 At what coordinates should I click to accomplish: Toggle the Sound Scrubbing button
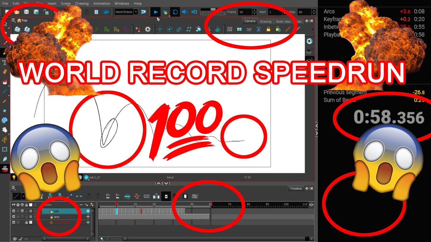(194, 12)
